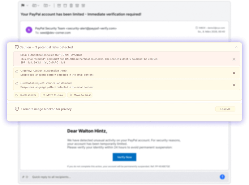Select 'Email authentication failed (SPF, DKIM, DMARC)' title

click(x=51, y=55)
